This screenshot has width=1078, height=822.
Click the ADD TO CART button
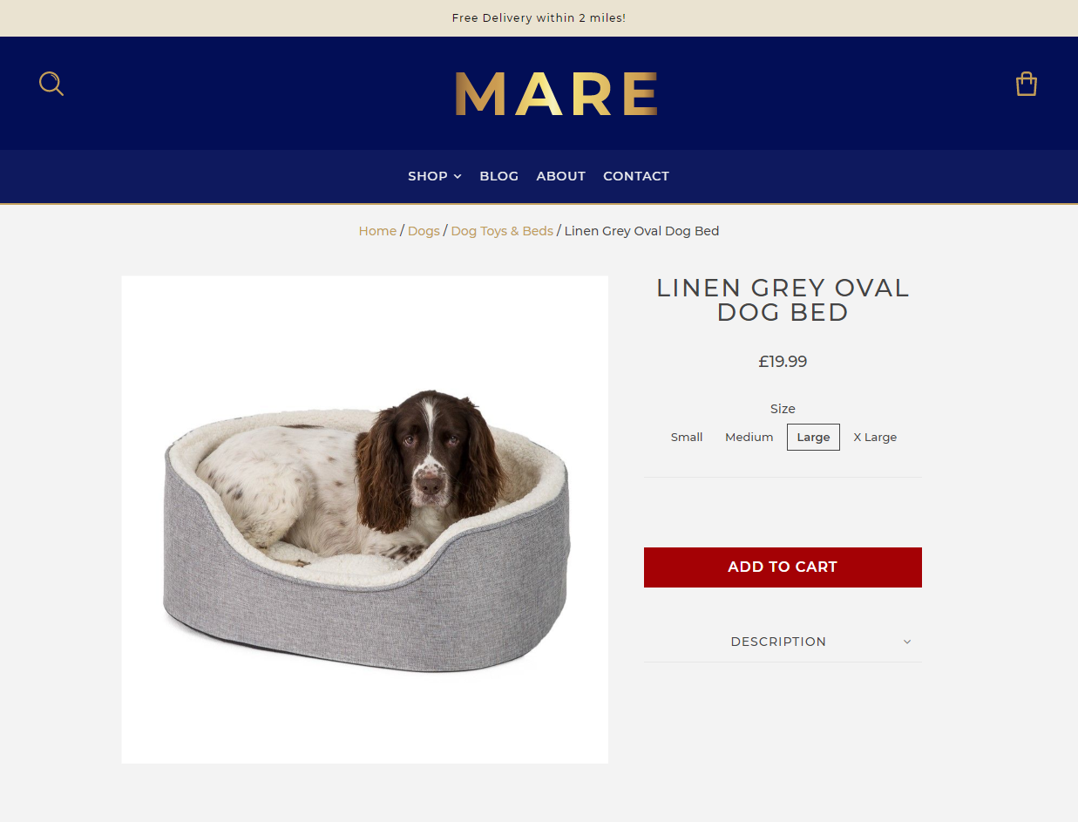[x=783, y=567]
